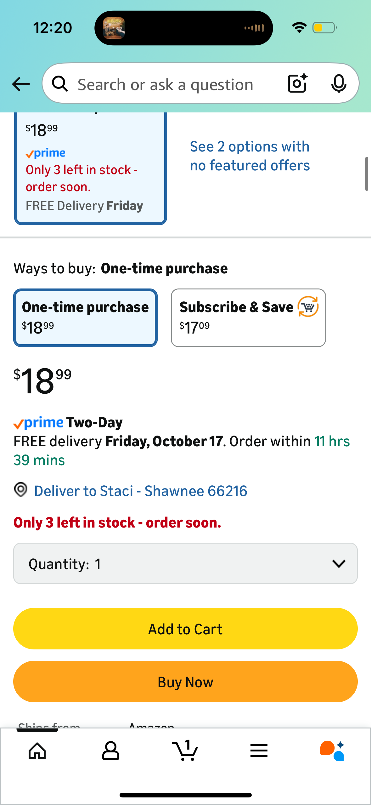The width and height of the screenshot is (371, 805).
Task: Select One-time purchase option
Action: pyautogui.click(x=85, y=317)
